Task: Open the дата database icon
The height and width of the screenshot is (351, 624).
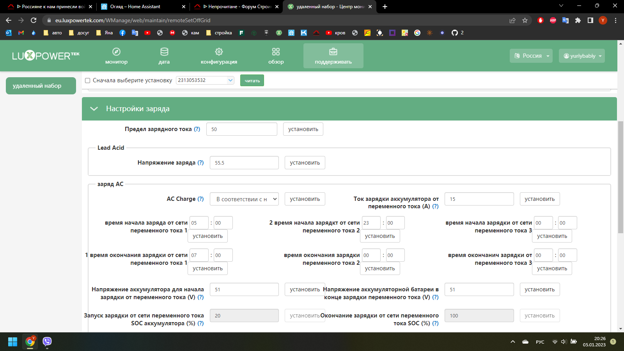Action: click(164, 51)
